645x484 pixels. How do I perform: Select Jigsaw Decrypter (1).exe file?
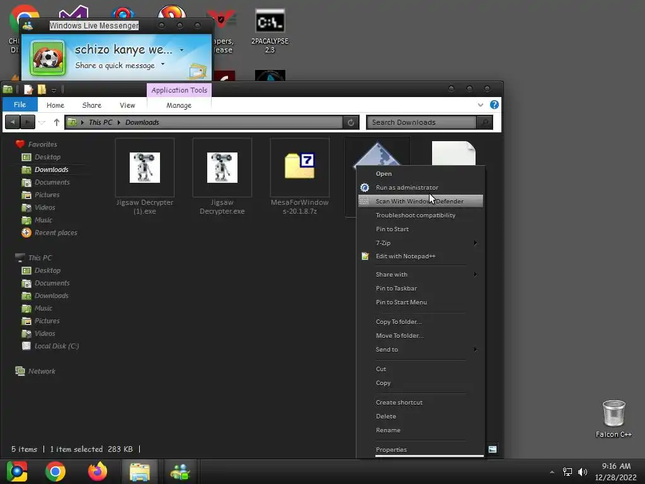[x=145, y=176]
